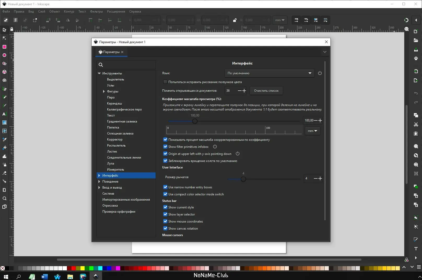This screenshot has height=280, width=422.
Task: Select the Calligraphy tool in left toolbar
Action: (4, 106)
